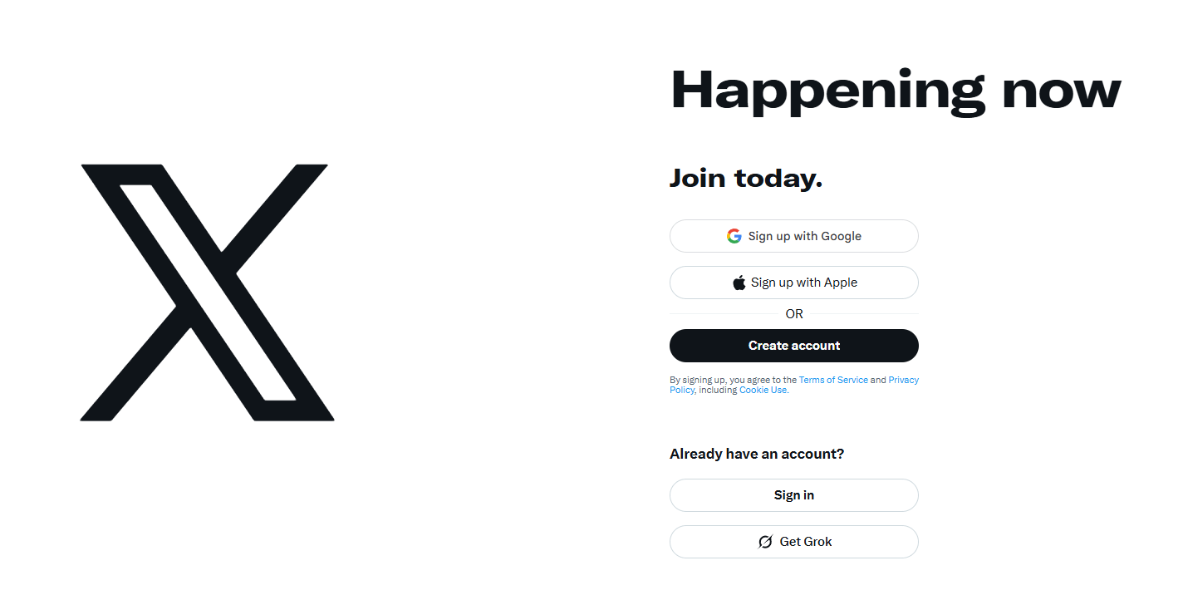The image size is (1183, 590).
Task: Click the Apple logo icon
Action: point(739,282)
